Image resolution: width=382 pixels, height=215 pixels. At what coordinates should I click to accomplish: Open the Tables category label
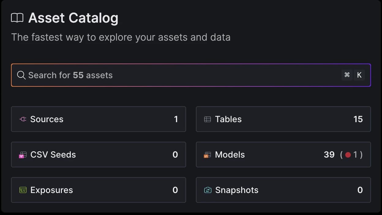pos(228,119)
